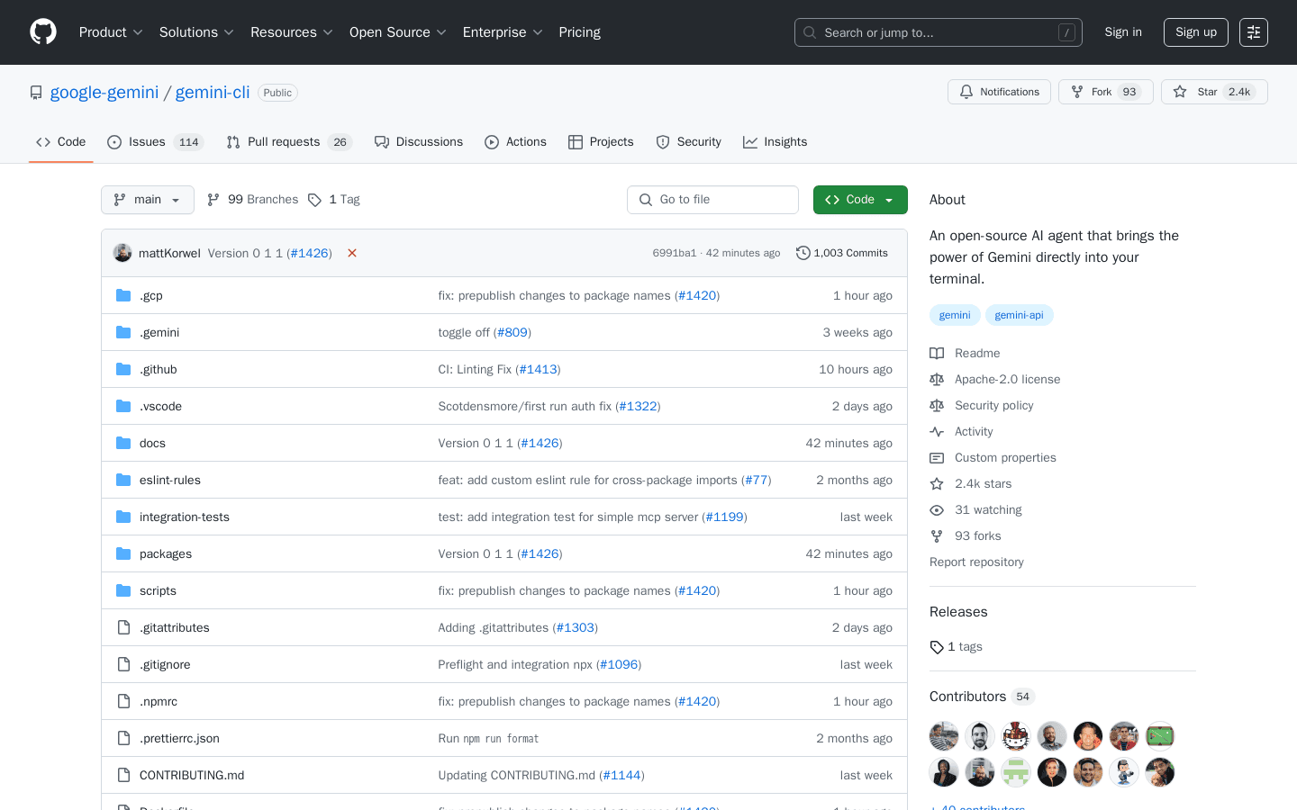
Task: View Apache-2.0 license via scales icon
Action: pos(937,379)
